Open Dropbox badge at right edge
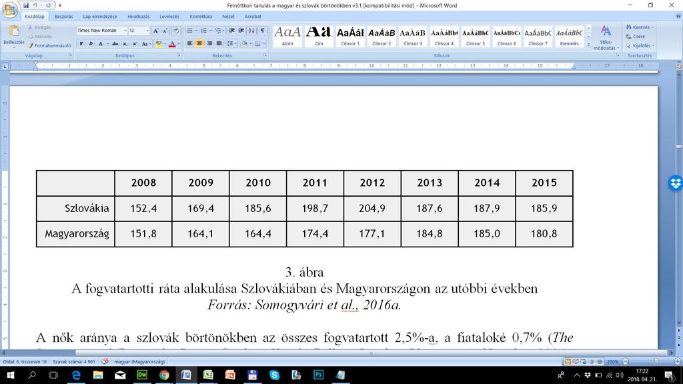 (676, 183)
